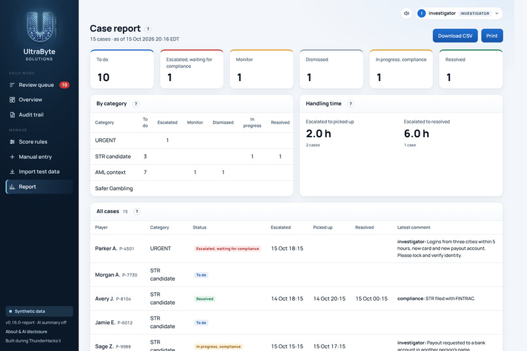Viewport: 527px width, 351px height.
Task: Click the investigator avatar icon
Action: pyautogui.click(x=421, y=14)
